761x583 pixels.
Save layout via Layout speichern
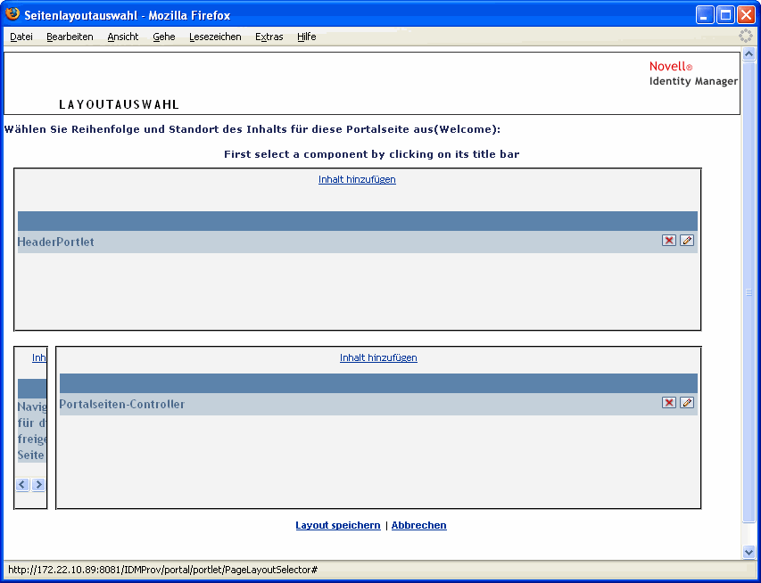coord(338,525)
